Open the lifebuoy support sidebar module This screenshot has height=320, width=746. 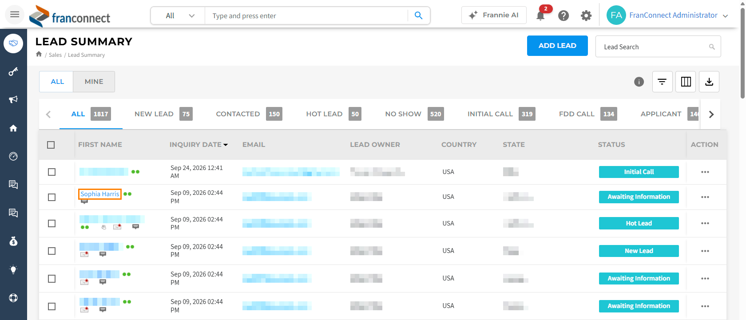click(13, 298)
